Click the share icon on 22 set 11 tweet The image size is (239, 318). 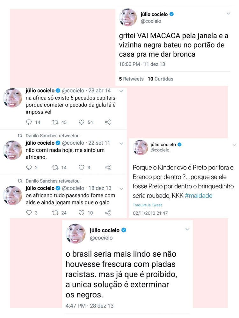pos(108,167)
